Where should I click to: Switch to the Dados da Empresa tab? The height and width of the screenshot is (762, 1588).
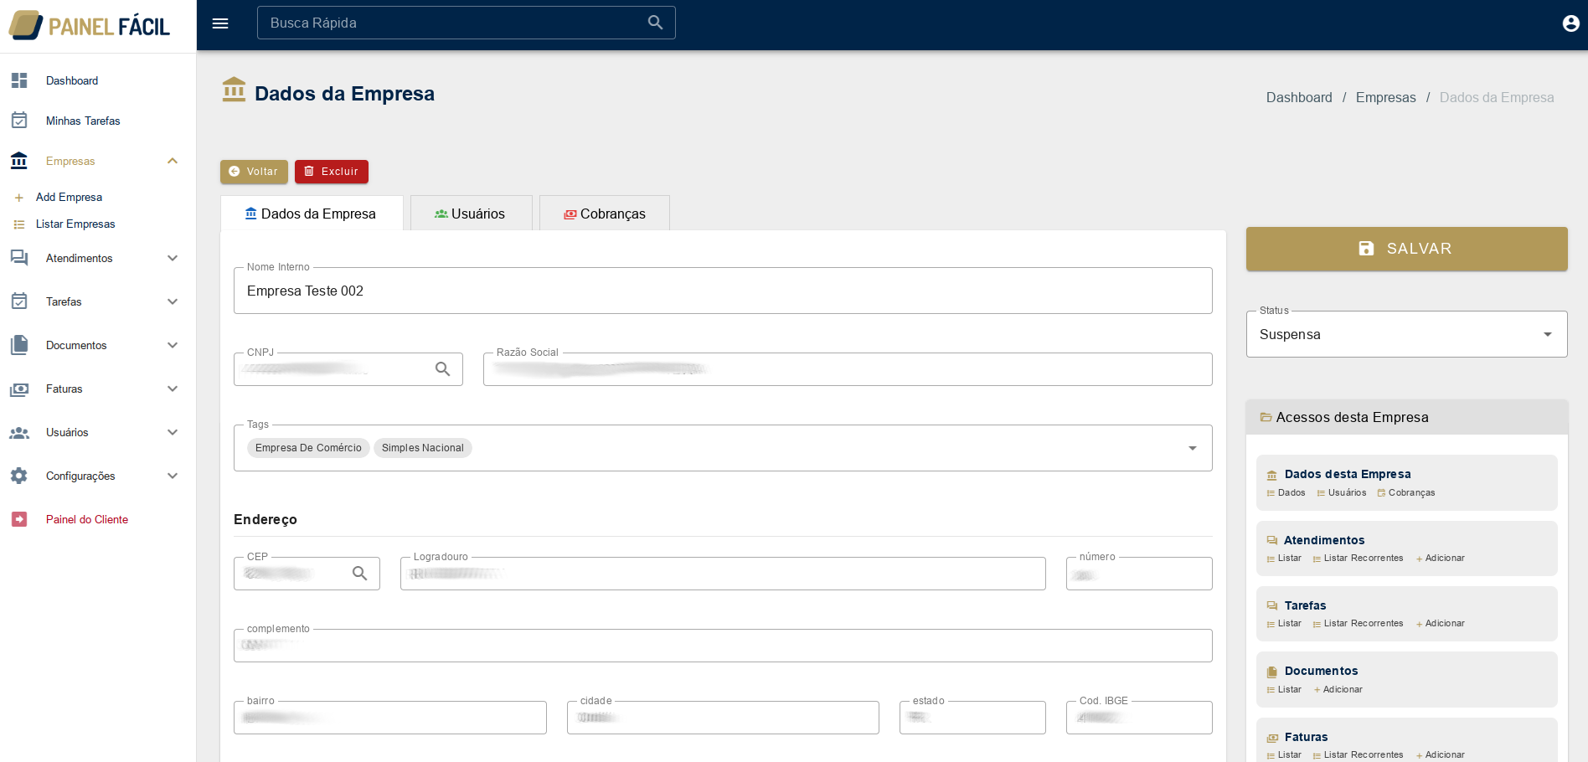tap(311, 214)
